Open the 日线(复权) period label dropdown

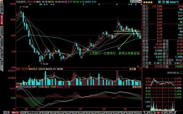pos(21,2)
